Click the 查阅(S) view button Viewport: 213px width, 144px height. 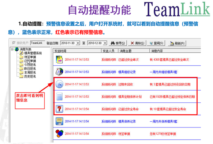(156, 43)
